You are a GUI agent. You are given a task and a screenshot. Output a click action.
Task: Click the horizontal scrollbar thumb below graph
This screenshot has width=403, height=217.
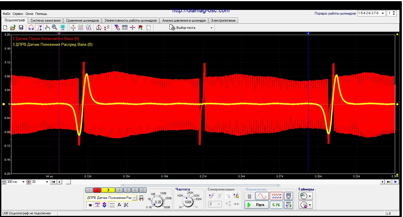(x=68, y=182)
